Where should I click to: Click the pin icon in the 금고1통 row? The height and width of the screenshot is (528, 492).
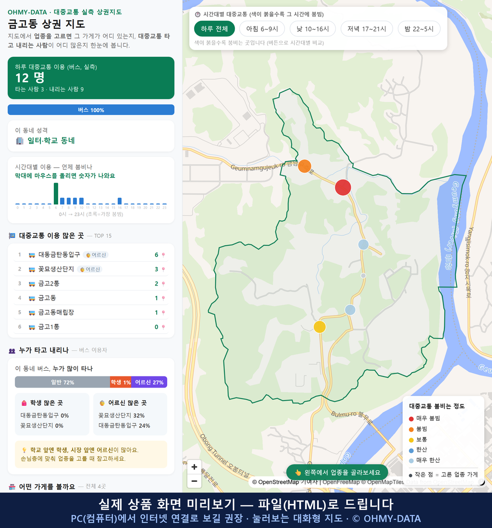(x=163, y=327)
